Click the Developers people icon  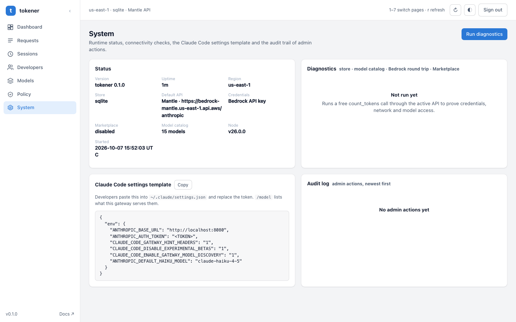tap(10, 67)
